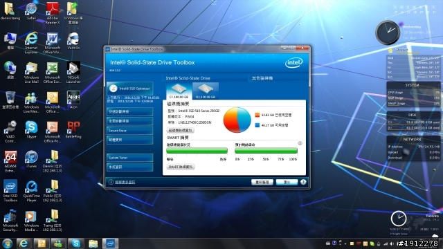
Task: Open the Microsoft Office Word desktop shortcut
Action: (x=53, y=43)
